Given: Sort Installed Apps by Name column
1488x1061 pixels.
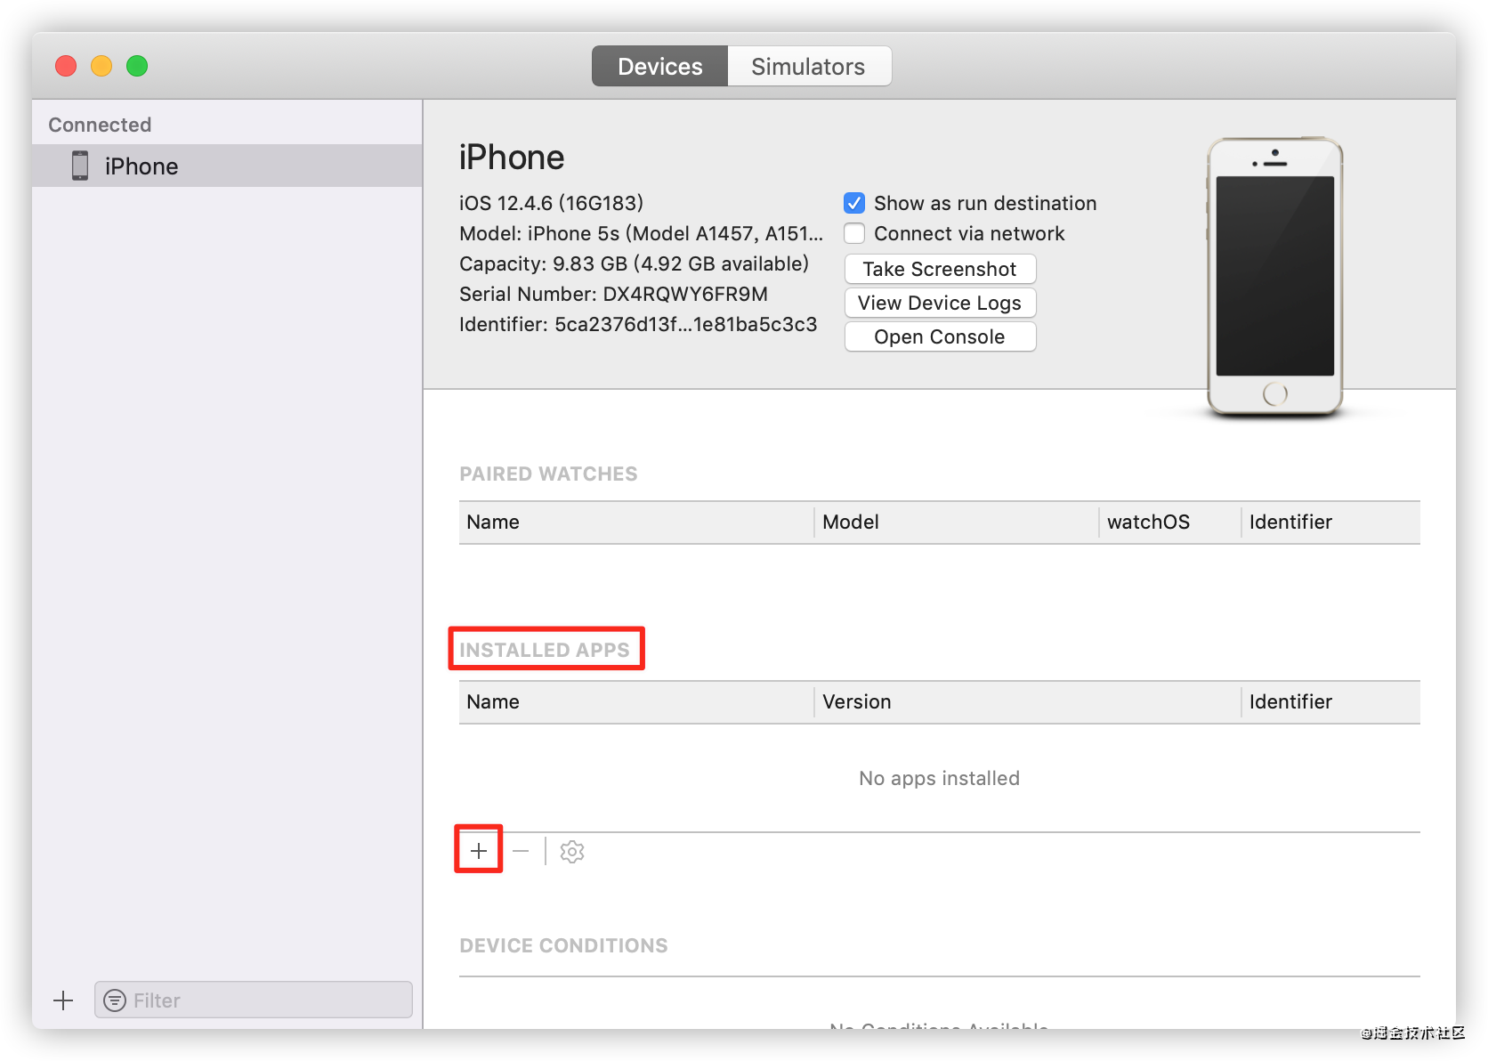Looking at the screenshot, I should pyautogui.click(x=636, y=702).
